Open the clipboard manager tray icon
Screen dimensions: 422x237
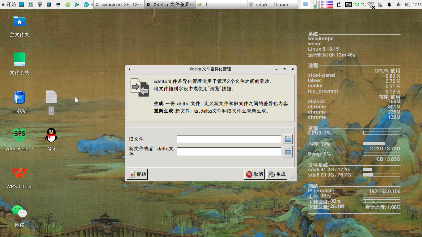339,5
